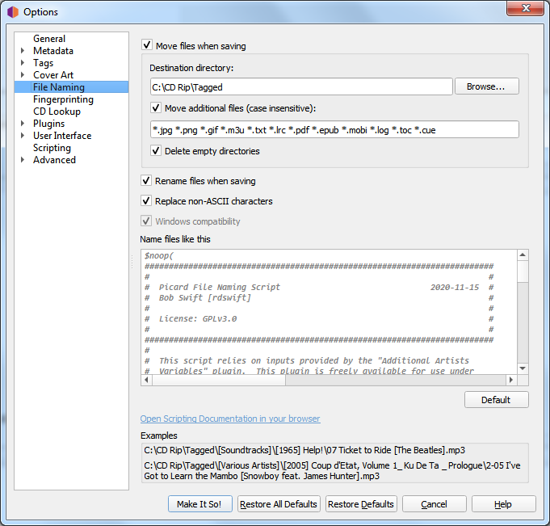The width and height of the screenshot is (550, 526).
Task: Open Scripting Documentation in your browser
Action: (230, 419)
